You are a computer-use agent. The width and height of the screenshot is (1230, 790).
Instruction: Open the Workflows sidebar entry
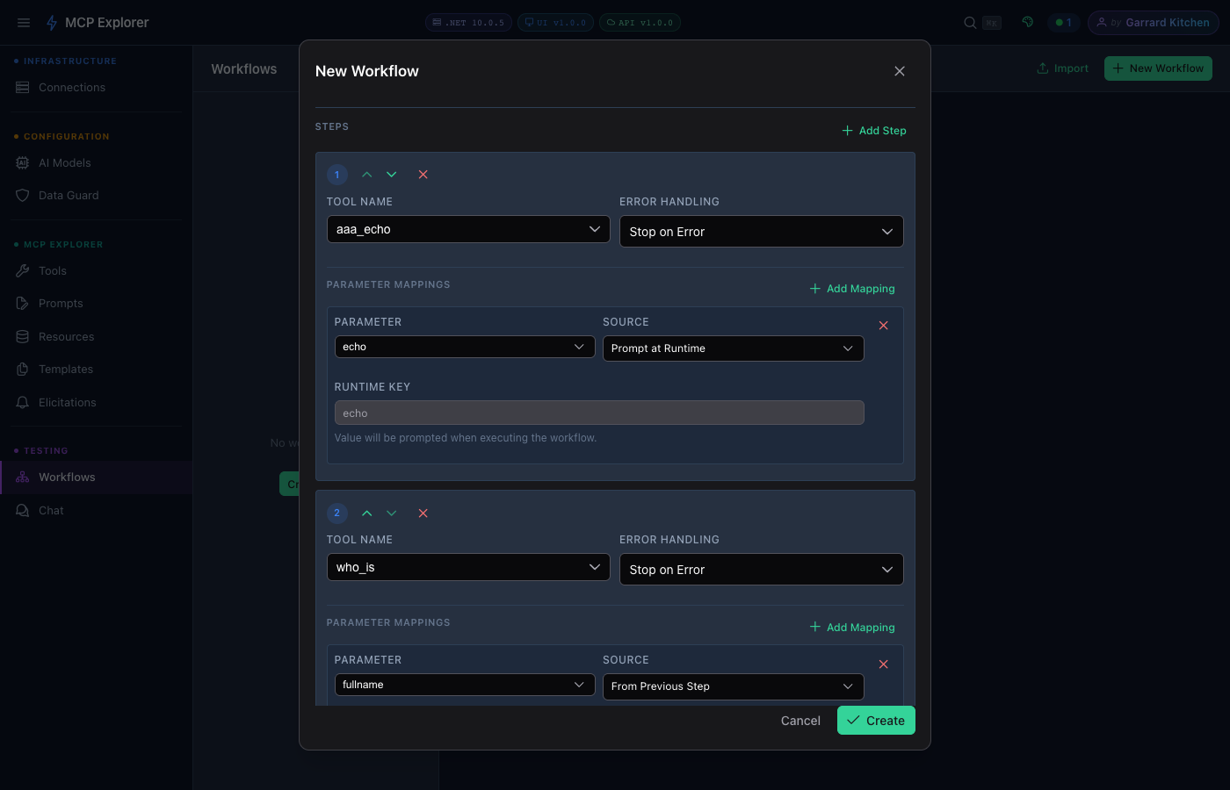[x=66, y=477]
